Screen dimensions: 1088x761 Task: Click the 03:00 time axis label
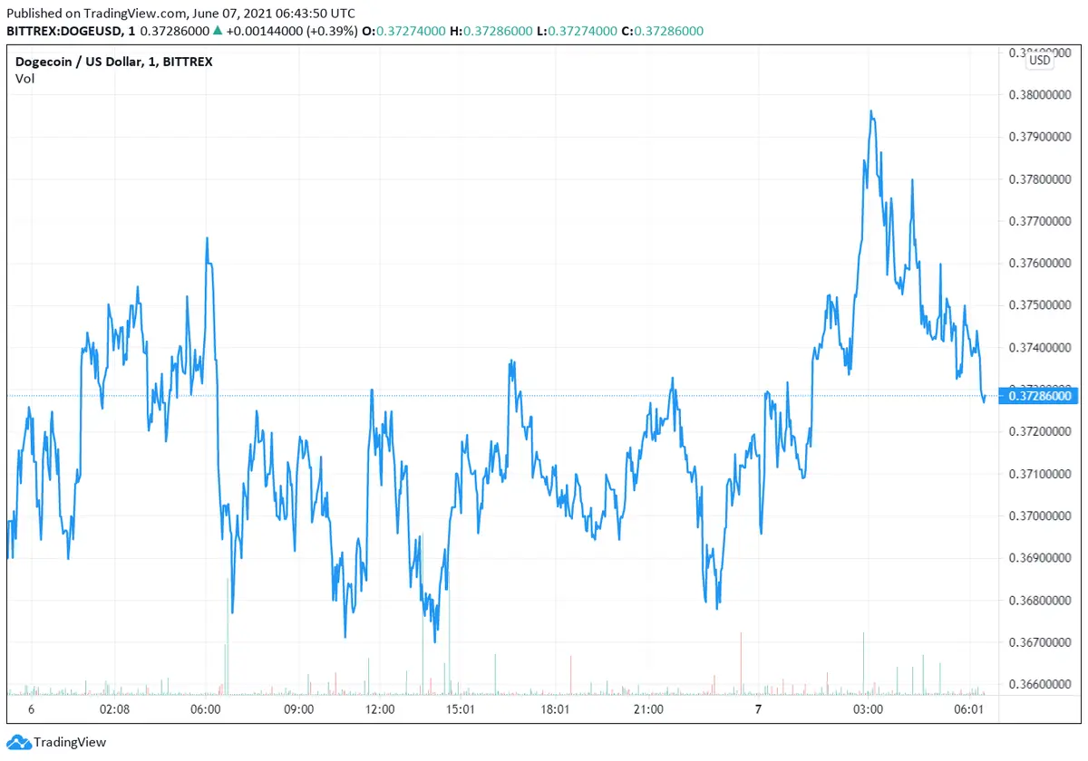pyautogui.click(x=868, y=708)
